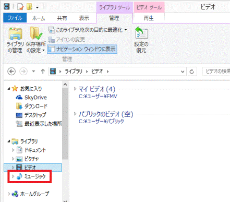Click ビデオ in the address breadcrumb
The height and width of the screenshot is (202, 230).
coord(97,72)
